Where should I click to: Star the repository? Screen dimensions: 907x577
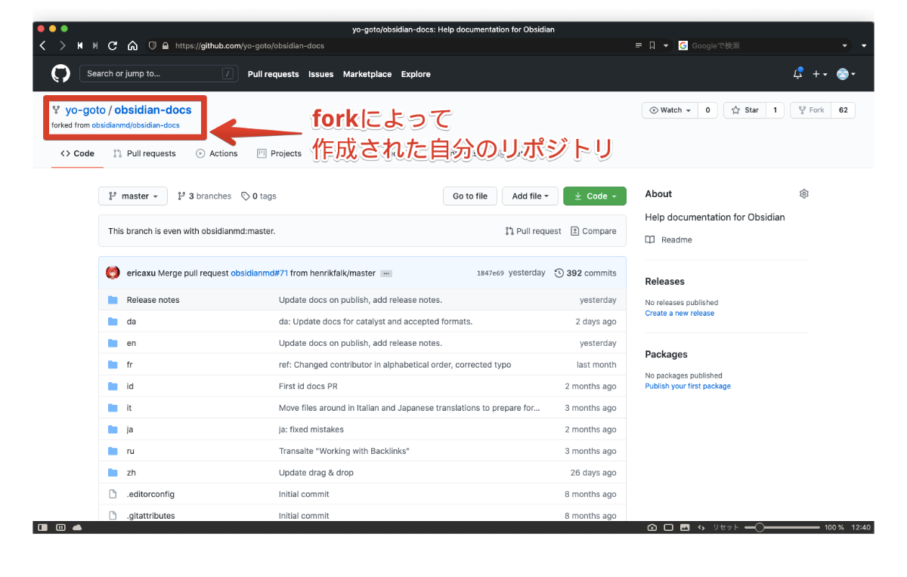click(744, 110)
